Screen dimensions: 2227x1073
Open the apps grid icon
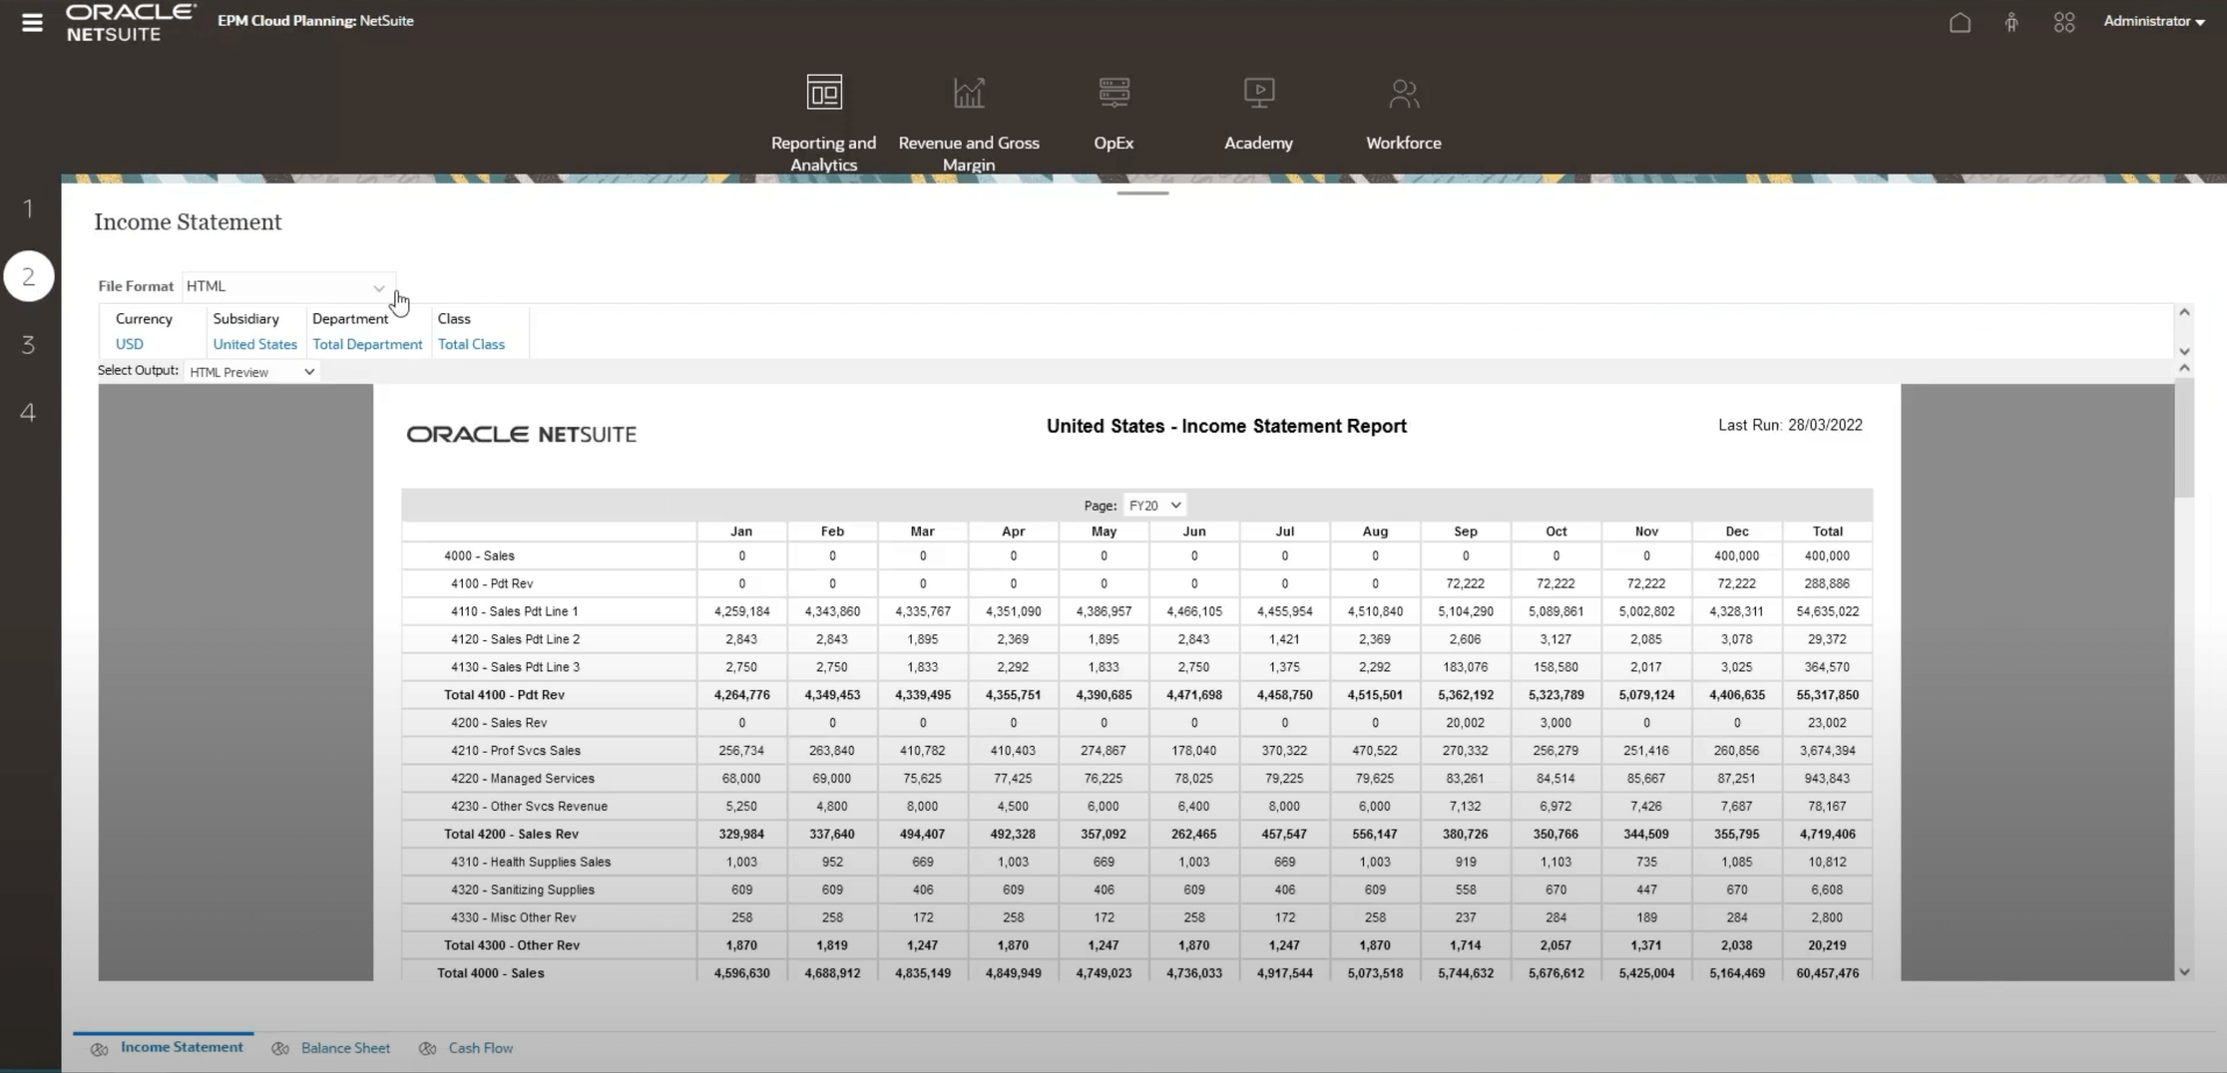click(2064, 22)
